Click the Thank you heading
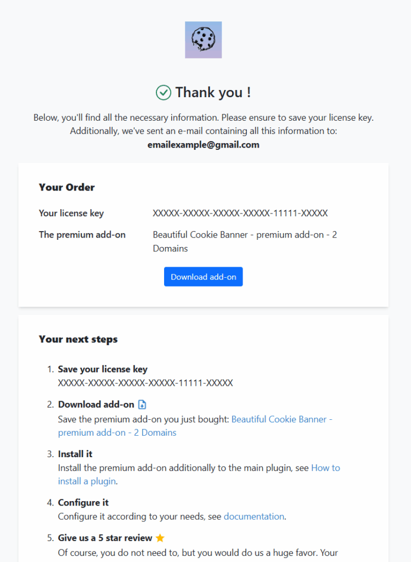Screen dimensions: 411x562 pos(213,93)
